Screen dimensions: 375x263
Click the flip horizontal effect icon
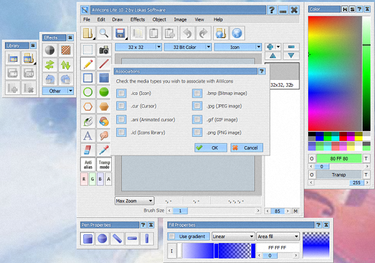pyautogui.click(x=50, y=65)
